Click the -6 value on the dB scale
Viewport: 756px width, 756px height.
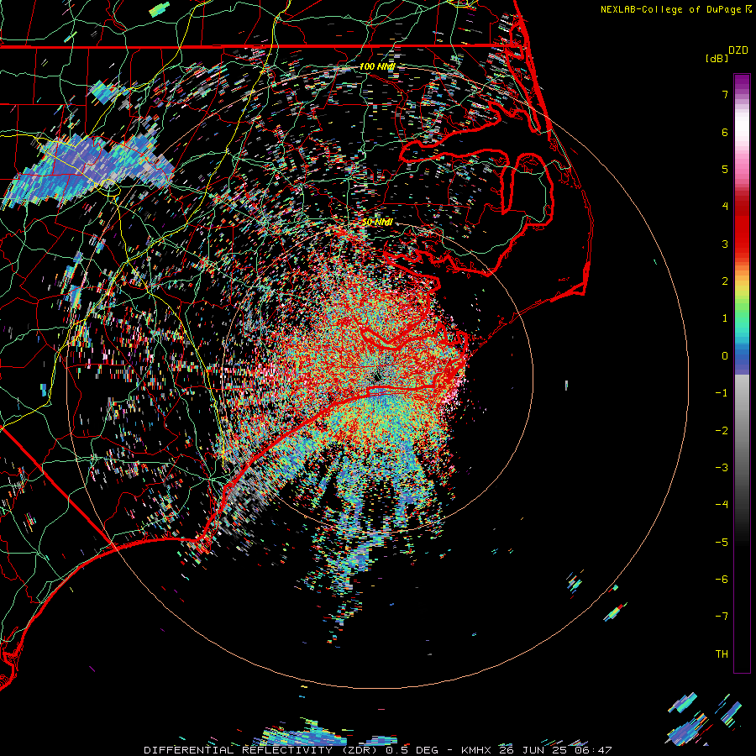[x=722, y=580]
